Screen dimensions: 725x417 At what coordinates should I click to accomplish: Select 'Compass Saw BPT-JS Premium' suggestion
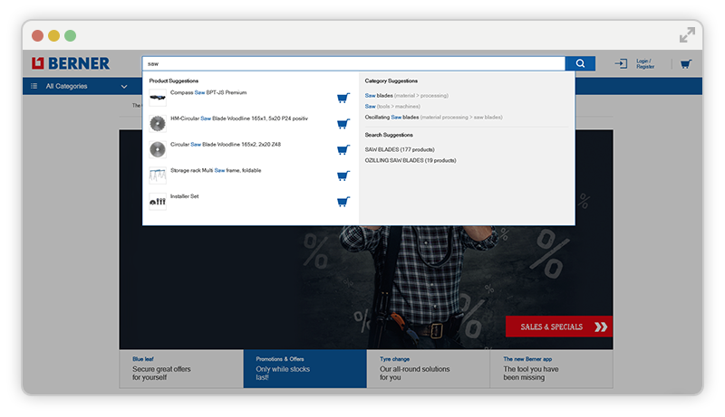tap(208, 92)
